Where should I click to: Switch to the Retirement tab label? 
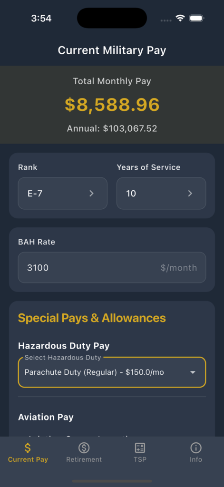[84, 459]
